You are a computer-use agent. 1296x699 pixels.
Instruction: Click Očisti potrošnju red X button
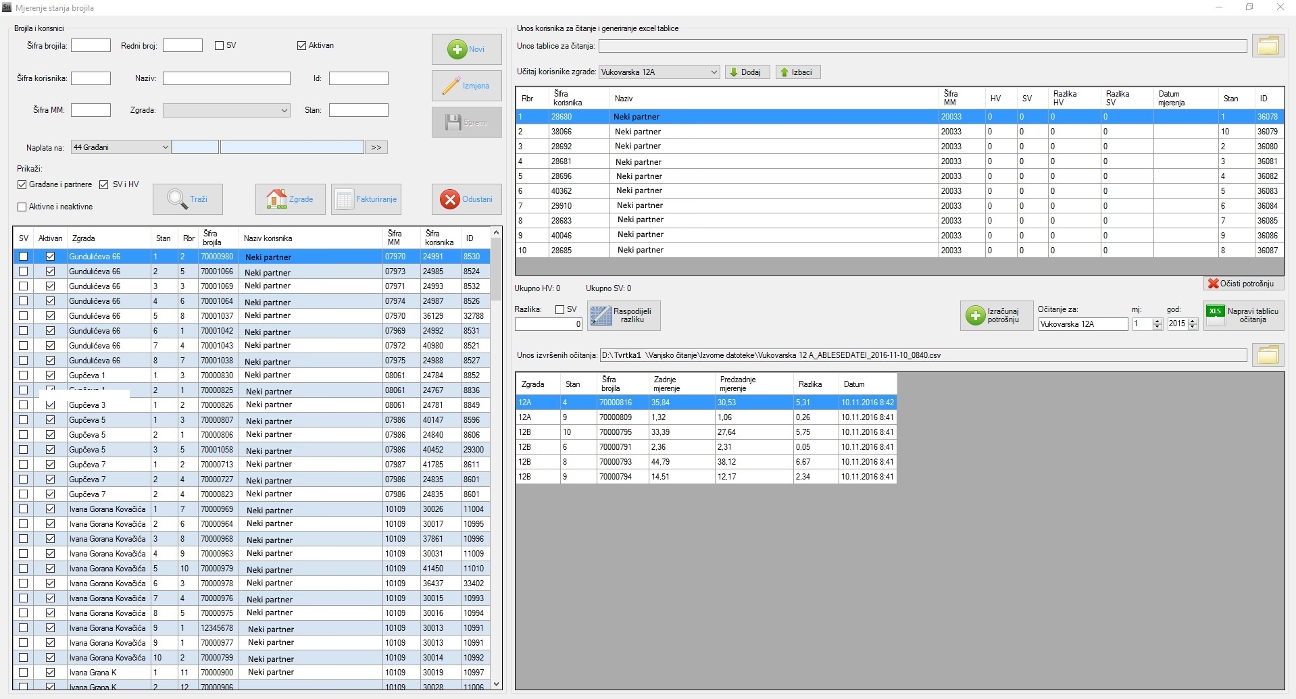(1243, 284)
